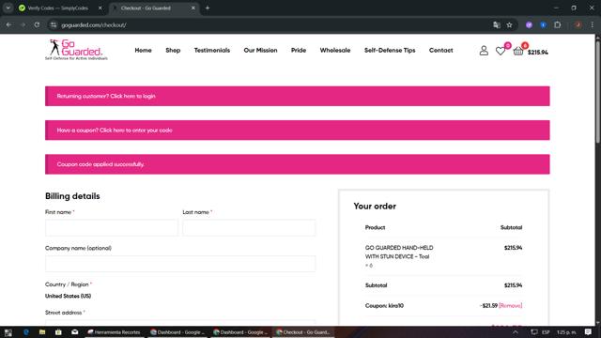
Task: Open the shopping basket cart icon
Action: [518, 51]
